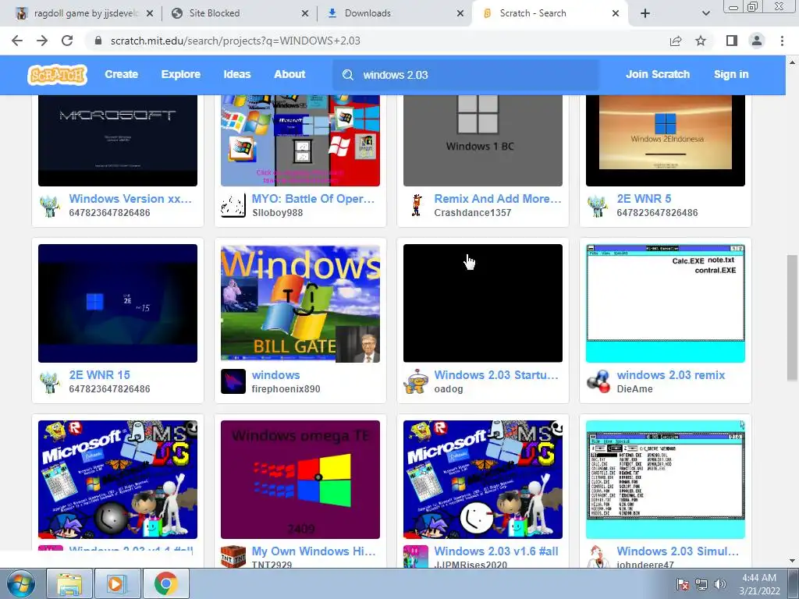799x599 pixels.
Task: Open the Create menu item
Action: pyautogui.click(x=121, y=74)
